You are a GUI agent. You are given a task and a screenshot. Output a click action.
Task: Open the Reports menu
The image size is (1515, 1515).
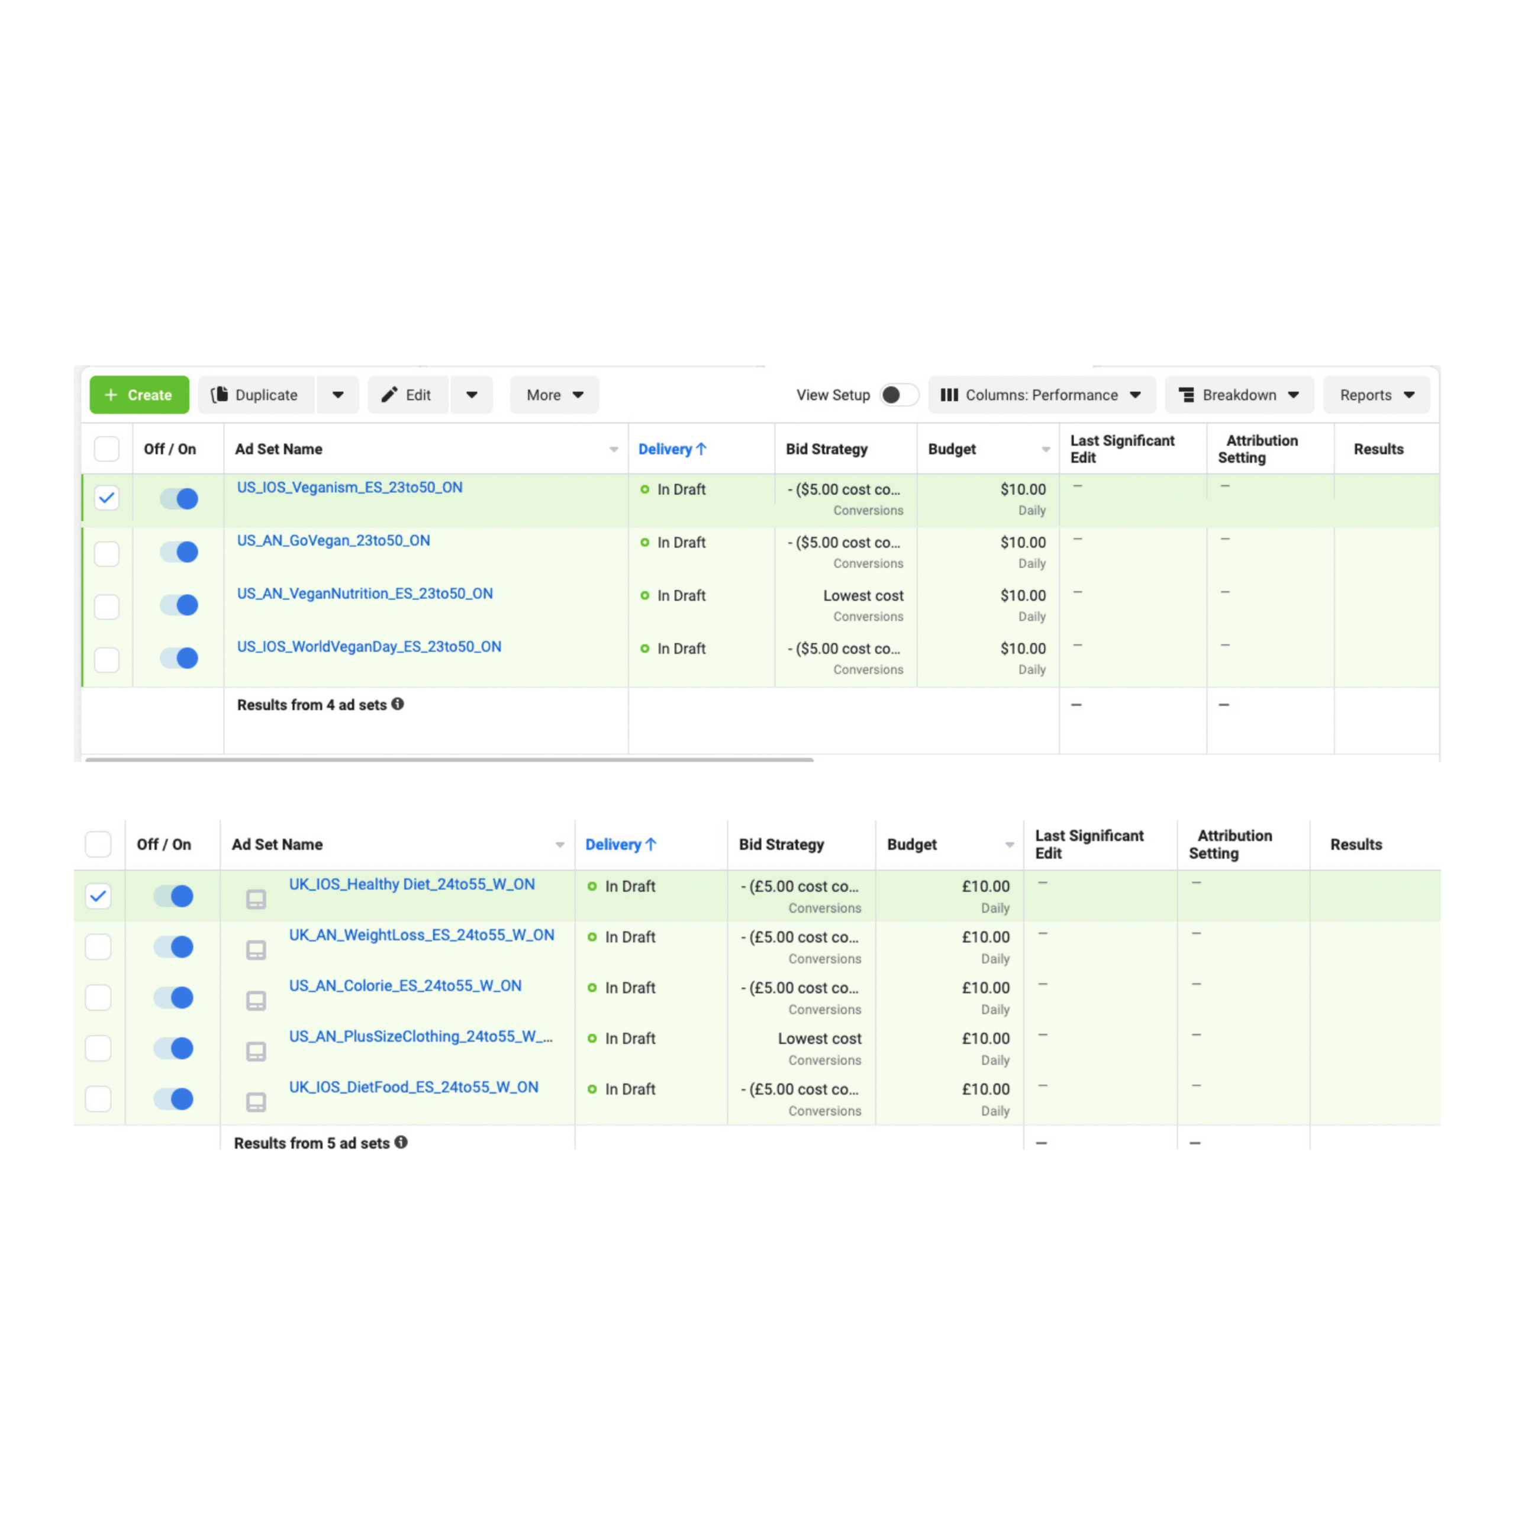(x=1375, y=395)
